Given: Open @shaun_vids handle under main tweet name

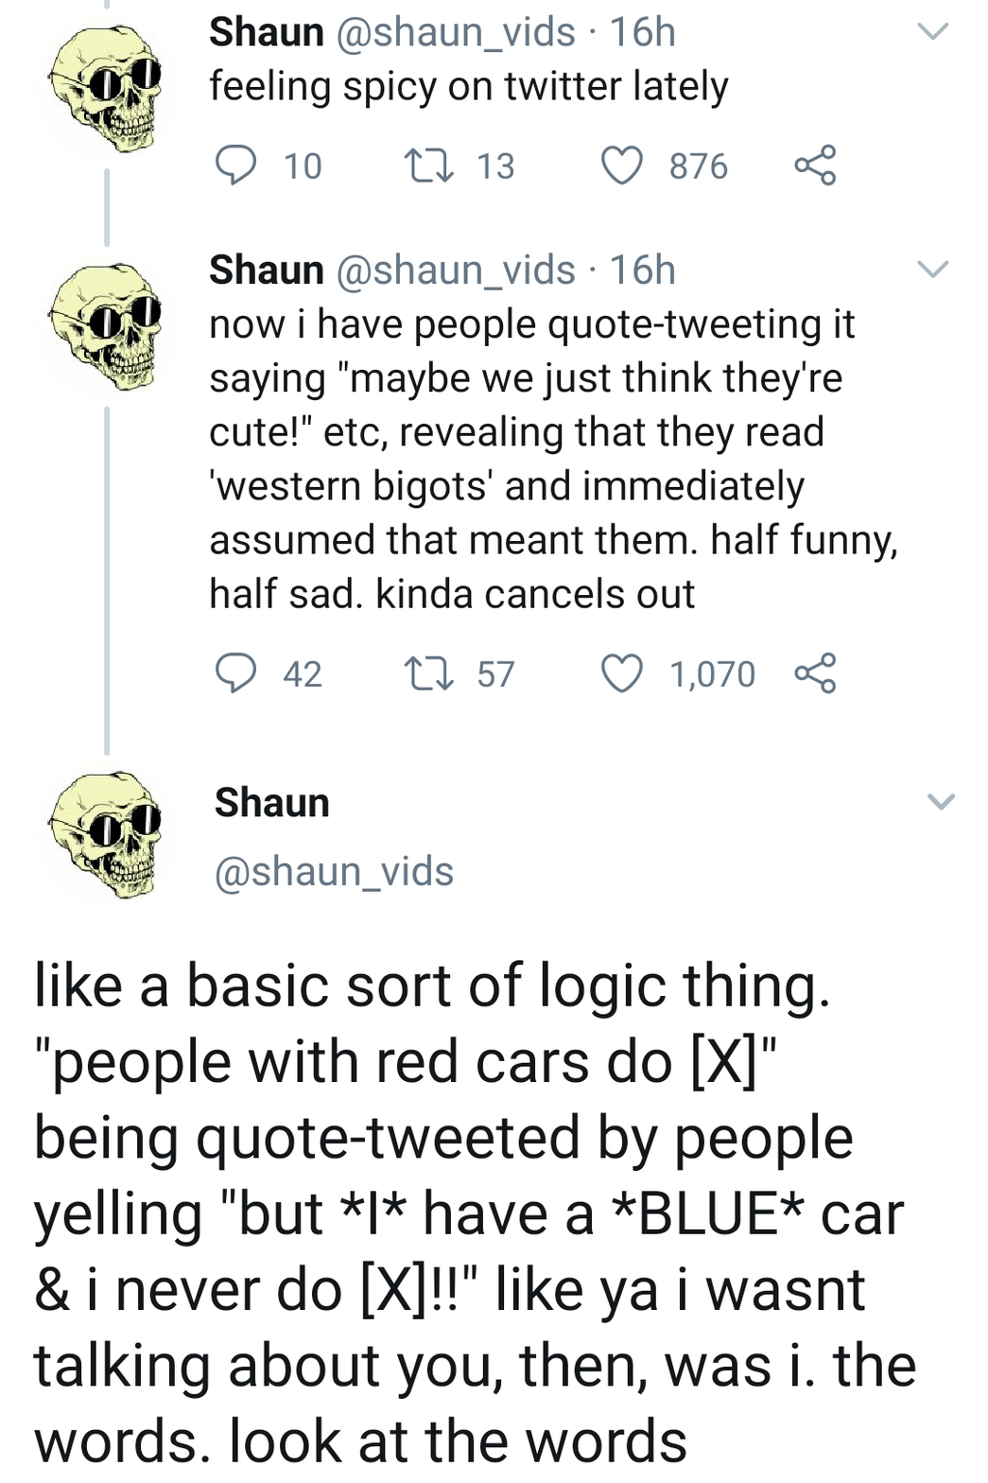Looking at the screenshot, I should coord(334,871).
